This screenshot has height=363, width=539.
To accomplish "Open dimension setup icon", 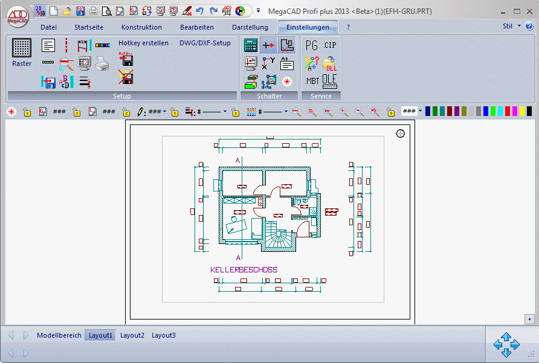I will click(x=84, y=45).
